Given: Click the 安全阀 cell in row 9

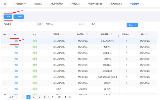Looking at the screenshot, I should point(59,89).
